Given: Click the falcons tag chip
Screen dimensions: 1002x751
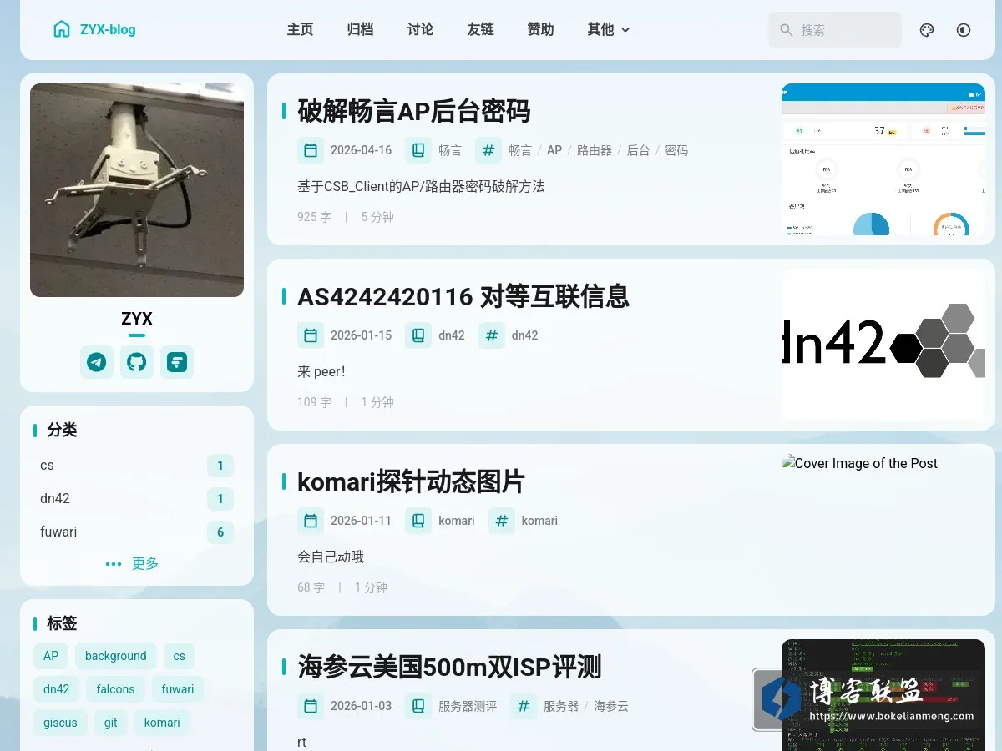Looking at the screenshot, I should (x=116, y=689).
